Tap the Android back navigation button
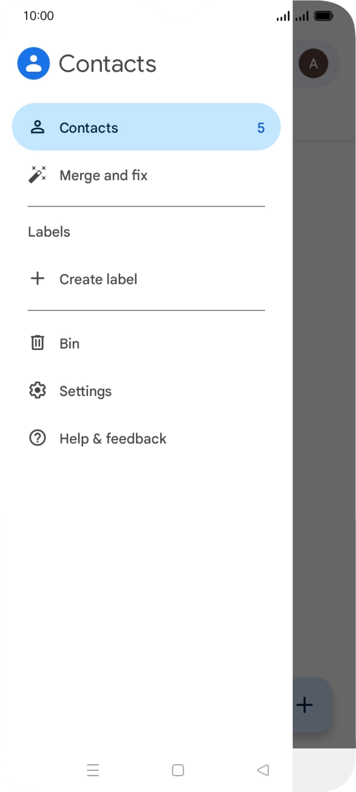The width and height of the screenshot is (356, 792). pos(263,770)
